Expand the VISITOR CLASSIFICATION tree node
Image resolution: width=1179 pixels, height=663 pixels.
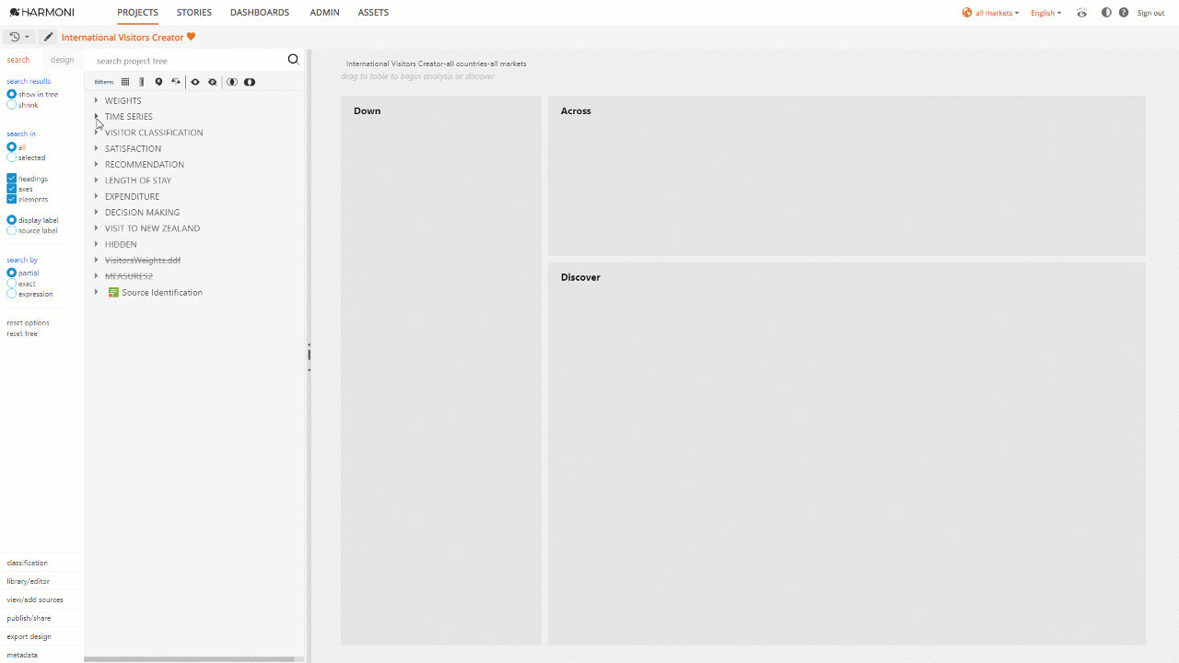97,133
